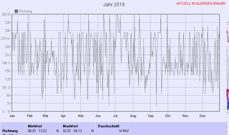229x135 pixels.
Task: Click the 06.01. 13:22 minimum value cell
Action: (x=37, y=131)
